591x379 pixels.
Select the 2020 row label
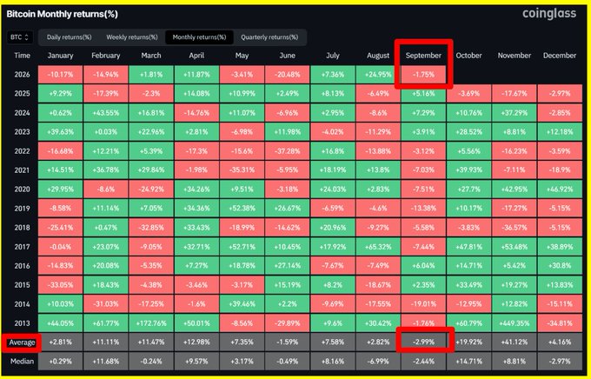[x=22, y=189]
